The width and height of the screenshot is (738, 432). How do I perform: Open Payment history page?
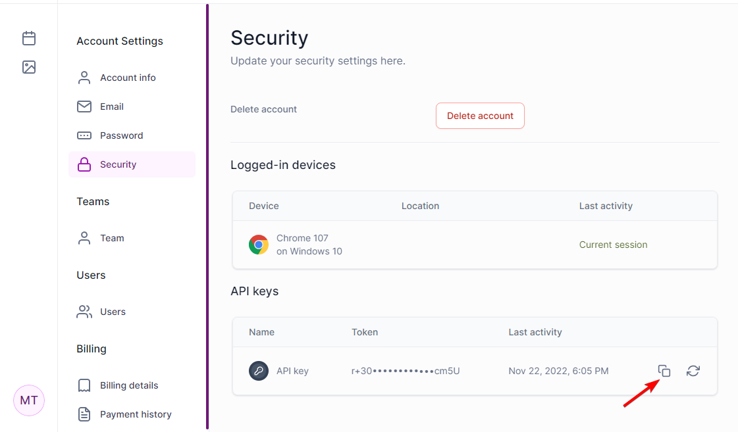pyautogui.click(x=136, y=414)
